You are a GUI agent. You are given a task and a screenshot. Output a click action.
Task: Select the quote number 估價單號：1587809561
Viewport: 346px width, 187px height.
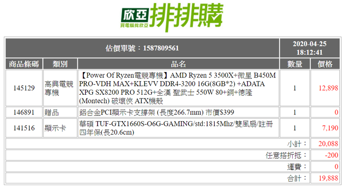(x=142, y=48)
